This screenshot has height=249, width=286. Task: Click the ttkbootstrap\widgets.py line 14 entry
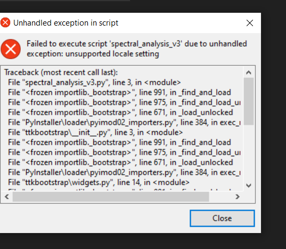tap(99, 182)
